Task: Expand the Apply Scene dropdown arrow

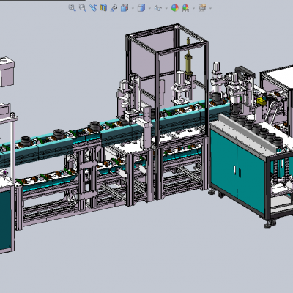Action: pyautogui.click(x=193, y=8)
